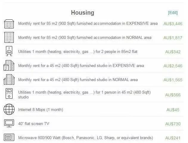The height and width of the screenshot is (143, 188).
Task: Click the flat screen TV icon
Action: (9, 123)
